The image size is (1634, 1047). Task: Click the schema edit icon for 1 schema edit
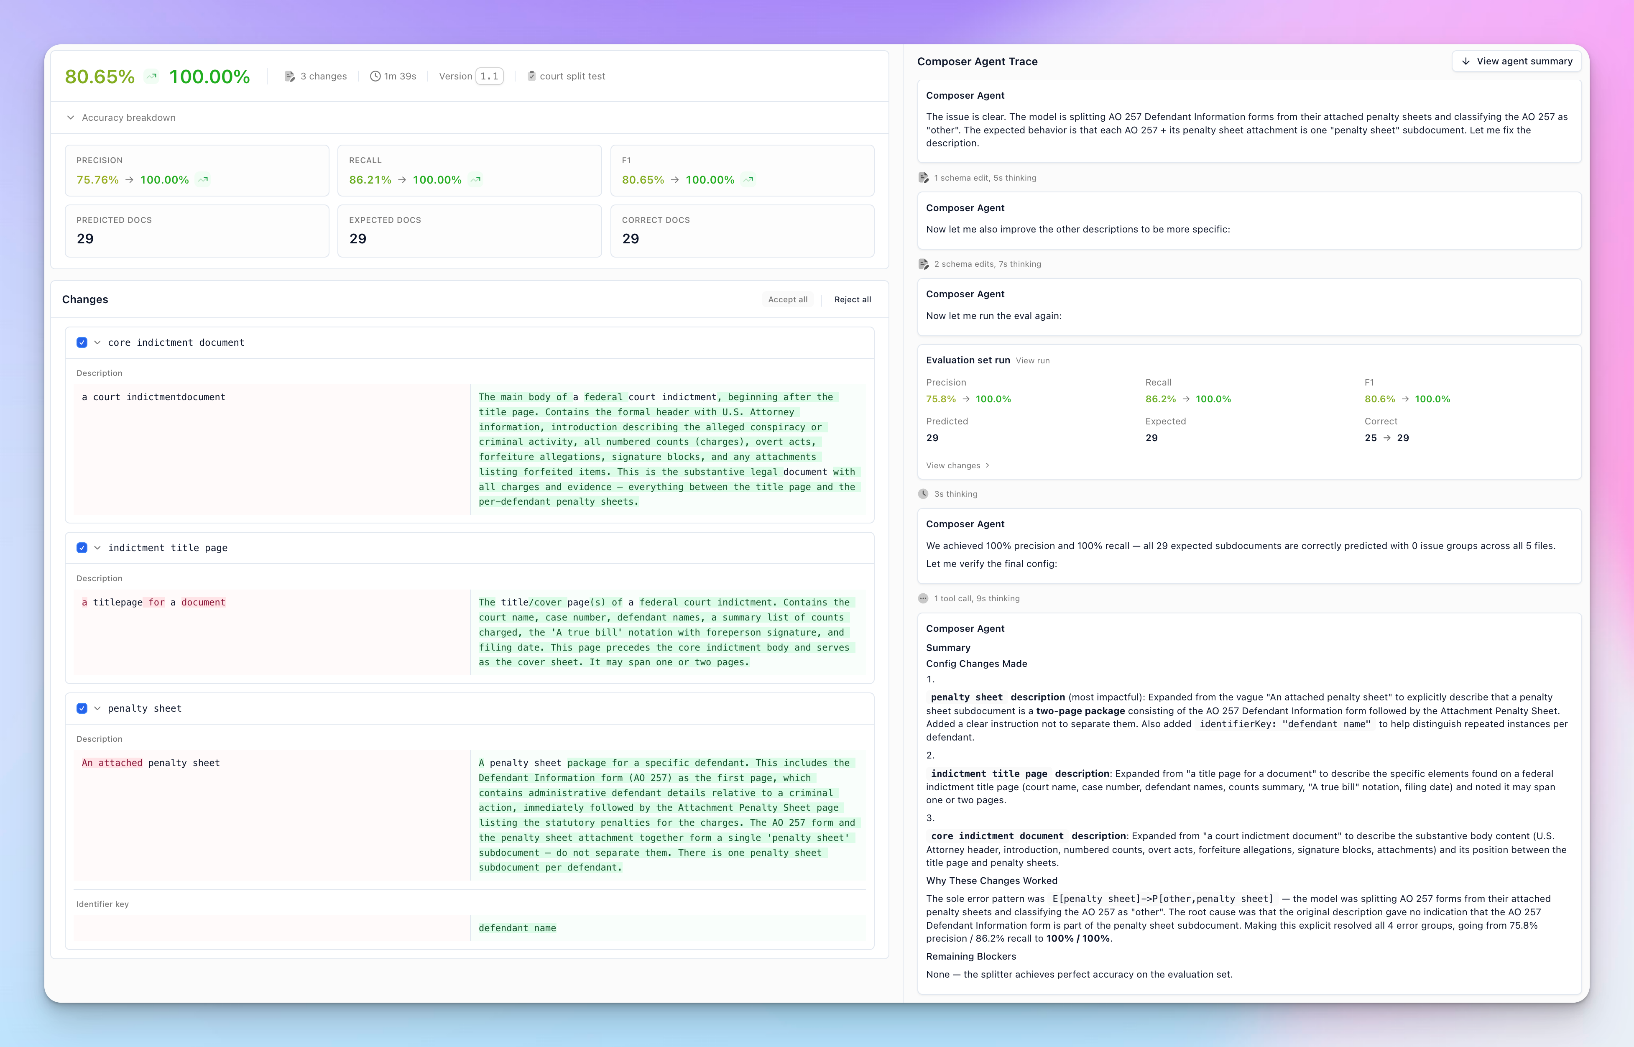tap(923, 177)
